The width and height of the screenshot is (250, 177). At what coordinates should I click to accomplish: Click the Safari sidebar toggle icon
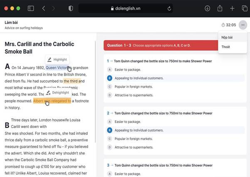(31, 8)
